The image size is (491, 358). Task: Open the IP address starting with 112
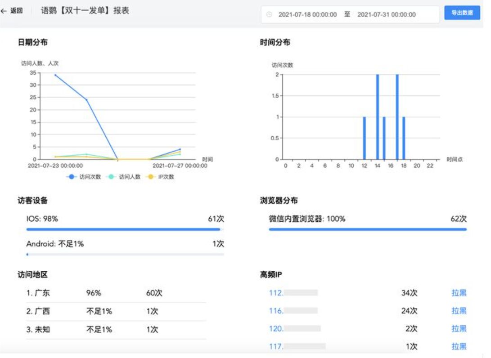tap(276, 293)
